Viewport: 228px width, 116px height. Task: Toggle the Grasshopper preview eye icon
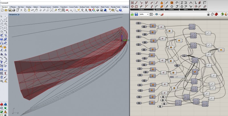[157, 14]
